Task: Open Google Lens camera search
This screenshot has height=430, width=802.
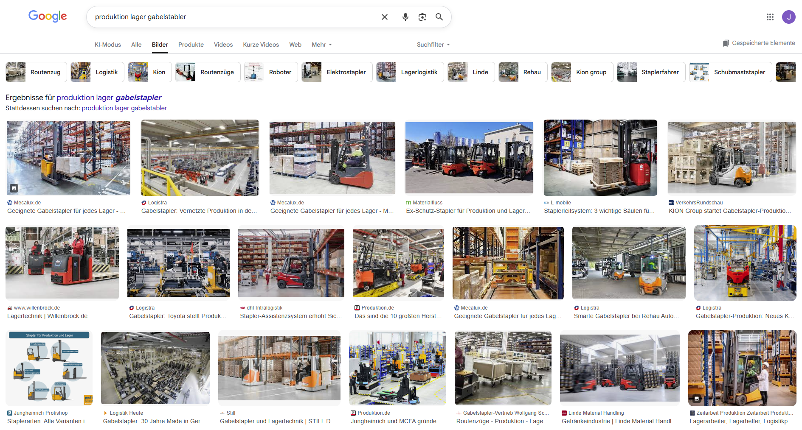Action: coord(422,17)
